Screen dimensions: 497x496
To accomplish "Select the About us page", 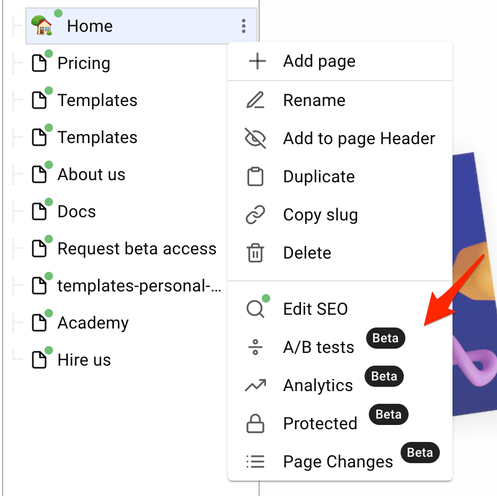I will tap(91, 174).
